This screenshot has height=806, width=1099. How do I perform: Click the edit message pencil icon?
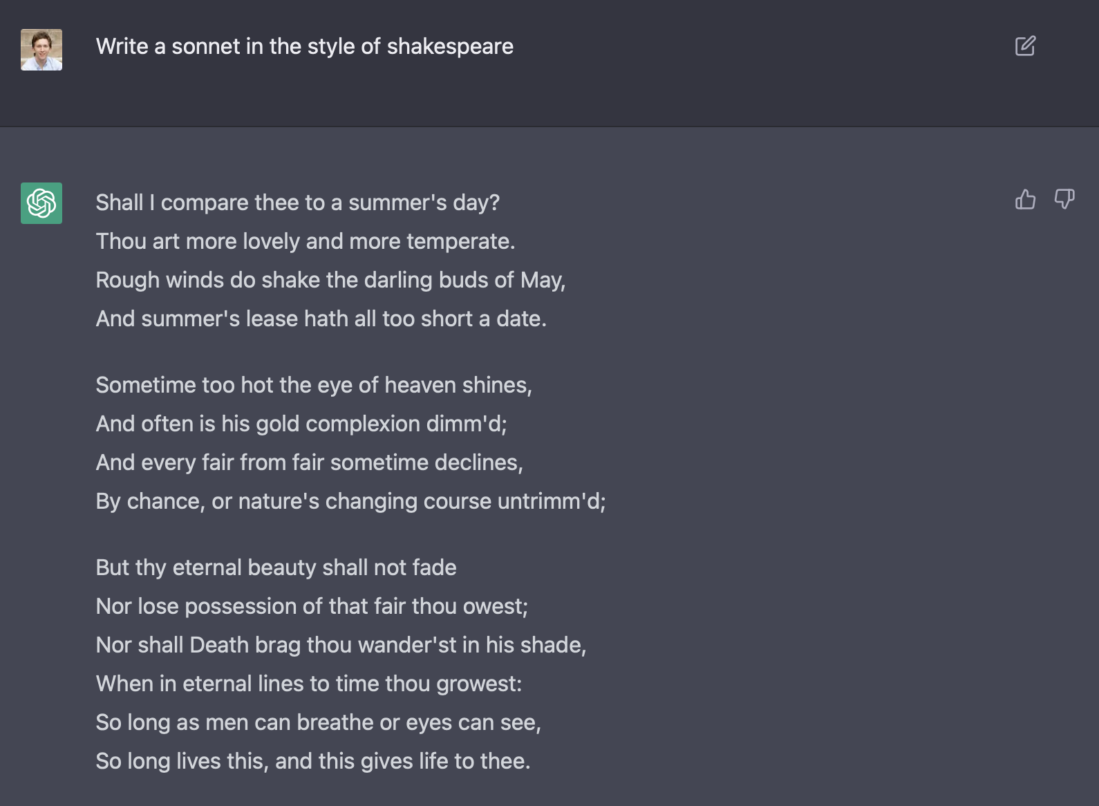pyautogui.click(x=1025, y=46)
